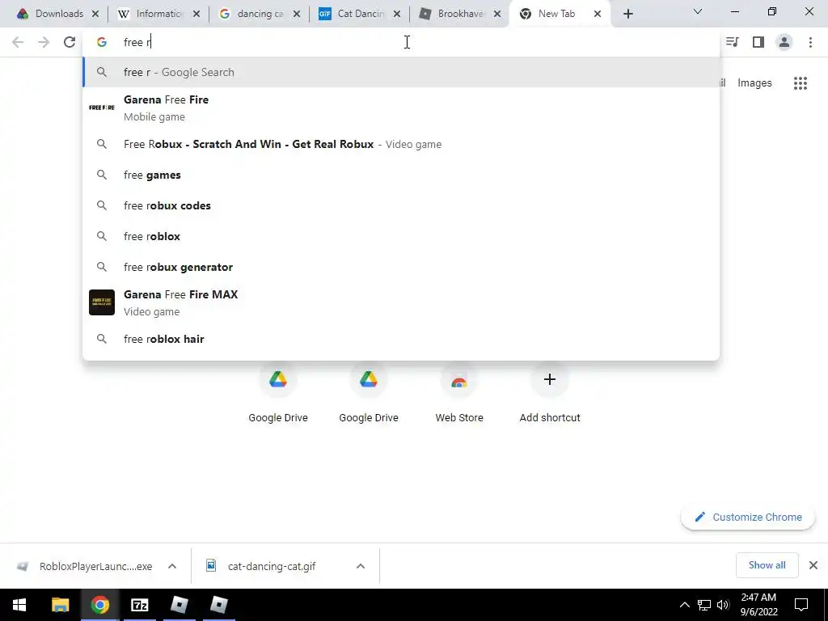The image size is (828, 621).
Task: Open the Windows Start menu
Action: [x=19, y=605]
